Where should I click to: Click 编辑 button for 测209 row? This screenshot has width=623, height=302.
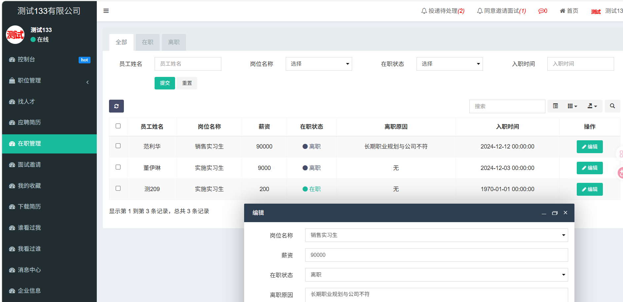(x=589, y=189)
